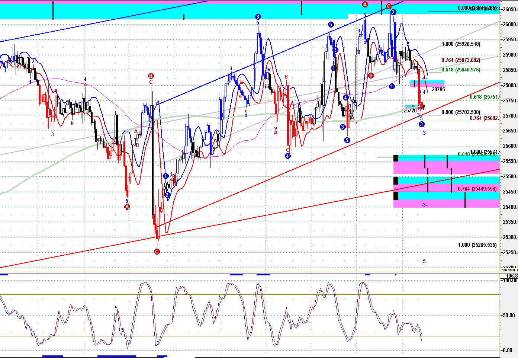Select the blue circled 3 below 25702 level
The width and height of the screenshot is (518, 358).
tap(421, 124)
